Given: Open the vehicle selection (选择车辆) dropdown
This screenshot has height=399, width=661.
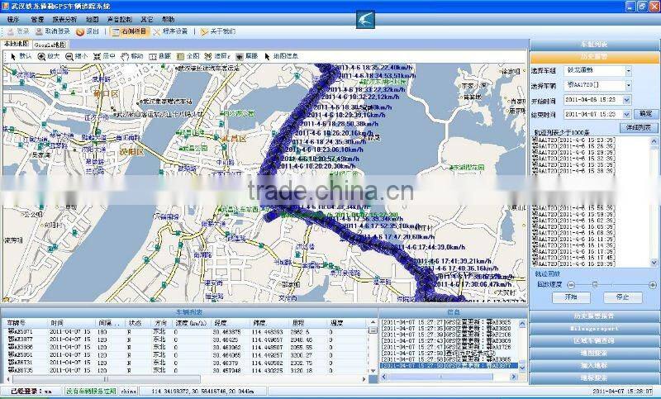Looking at the screenshot, I should (x=629, y=86).
